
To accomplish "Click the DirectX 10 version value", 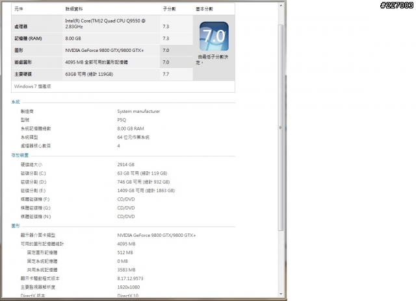I will coord(127,295).
